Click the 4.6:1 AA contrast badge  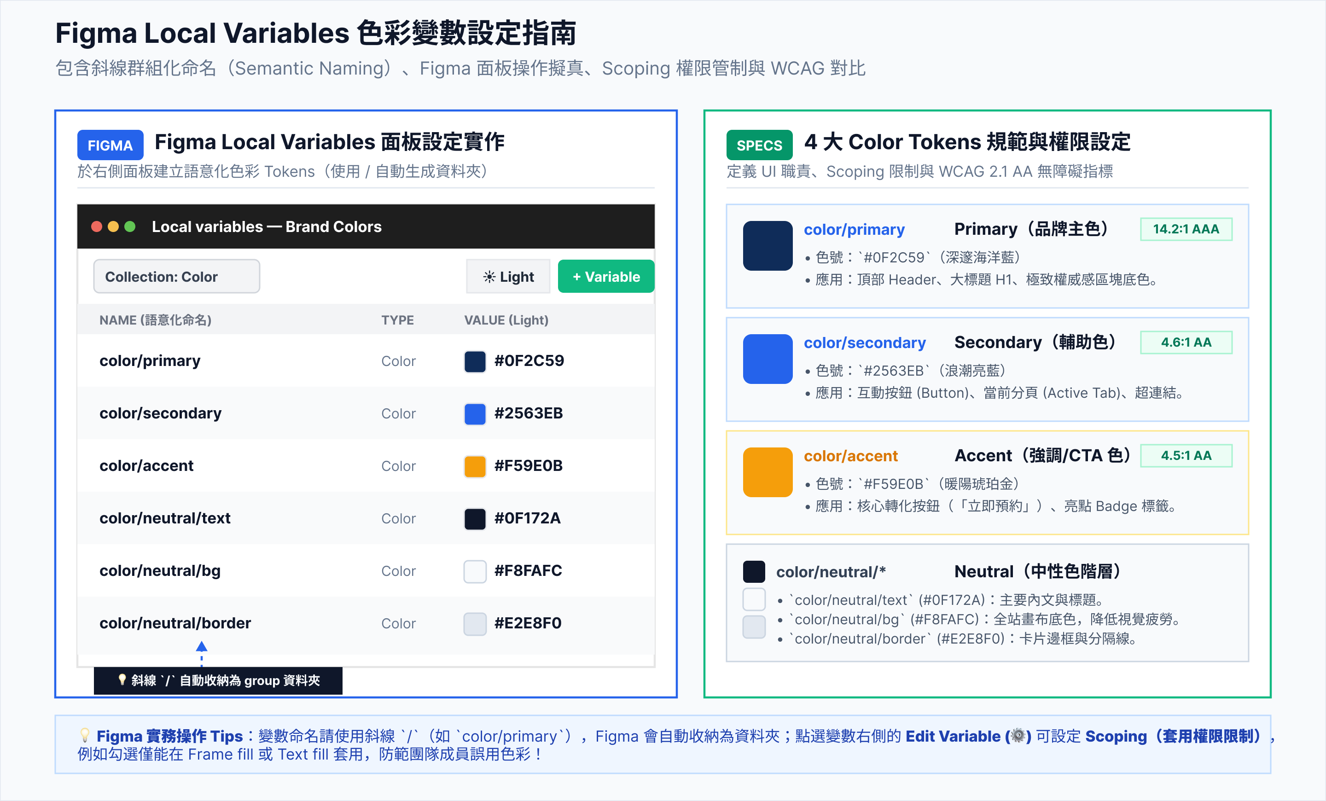(1186, 342)
